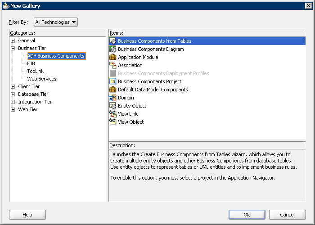Click the Business Components from Tables icon
315x225 pixels.
(x=112, y=41)
